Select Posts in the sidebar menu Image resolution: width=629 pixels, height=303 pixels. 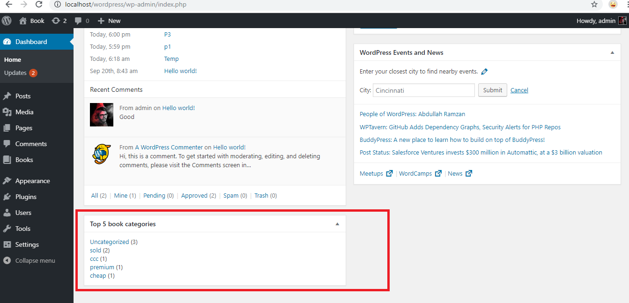click(10, 96)
